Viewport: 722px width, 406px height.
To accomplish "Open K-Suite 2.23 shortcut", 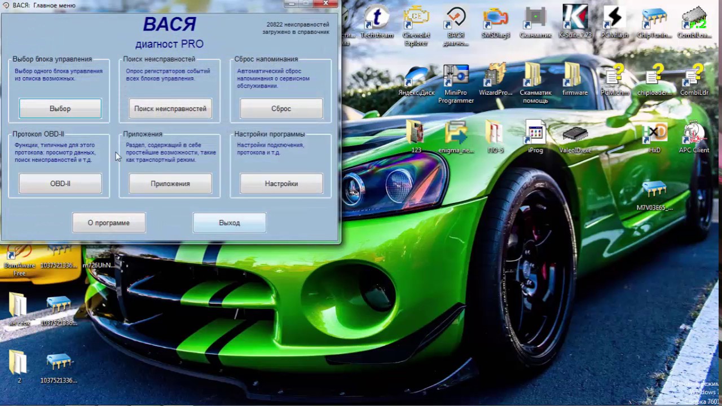I will coord(575,22).
